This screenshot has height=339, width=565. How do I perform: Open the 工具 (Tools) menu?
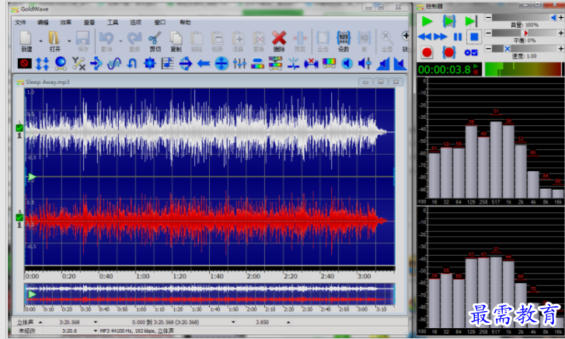[113, 23]
